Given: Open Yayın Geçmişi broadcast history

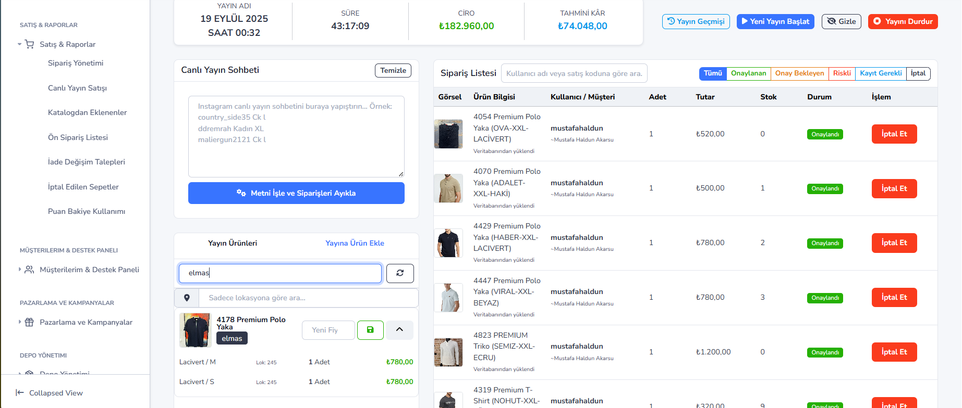Looking at the screenshot, I should click(696, 21).
